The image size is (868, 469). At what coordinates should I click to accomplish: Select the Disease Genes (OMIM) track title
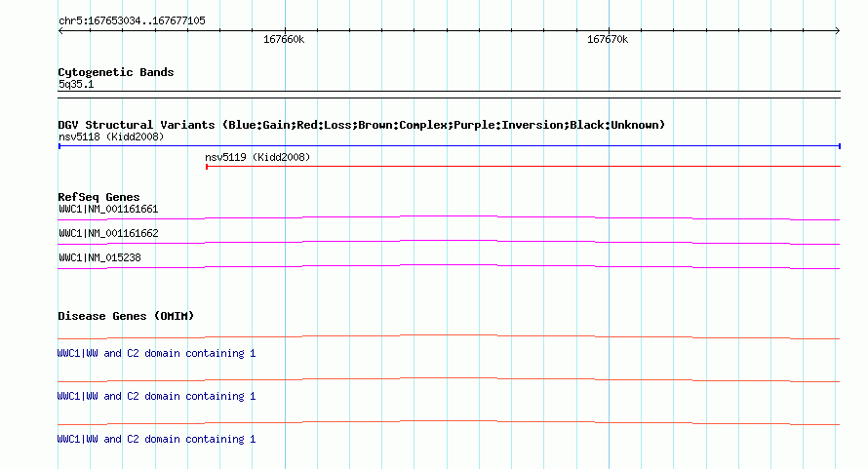(x=126, y=316)
